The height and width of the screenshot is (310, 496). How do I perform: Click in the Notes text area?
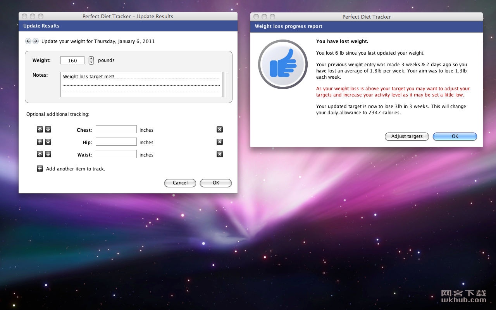coord(142,84)
